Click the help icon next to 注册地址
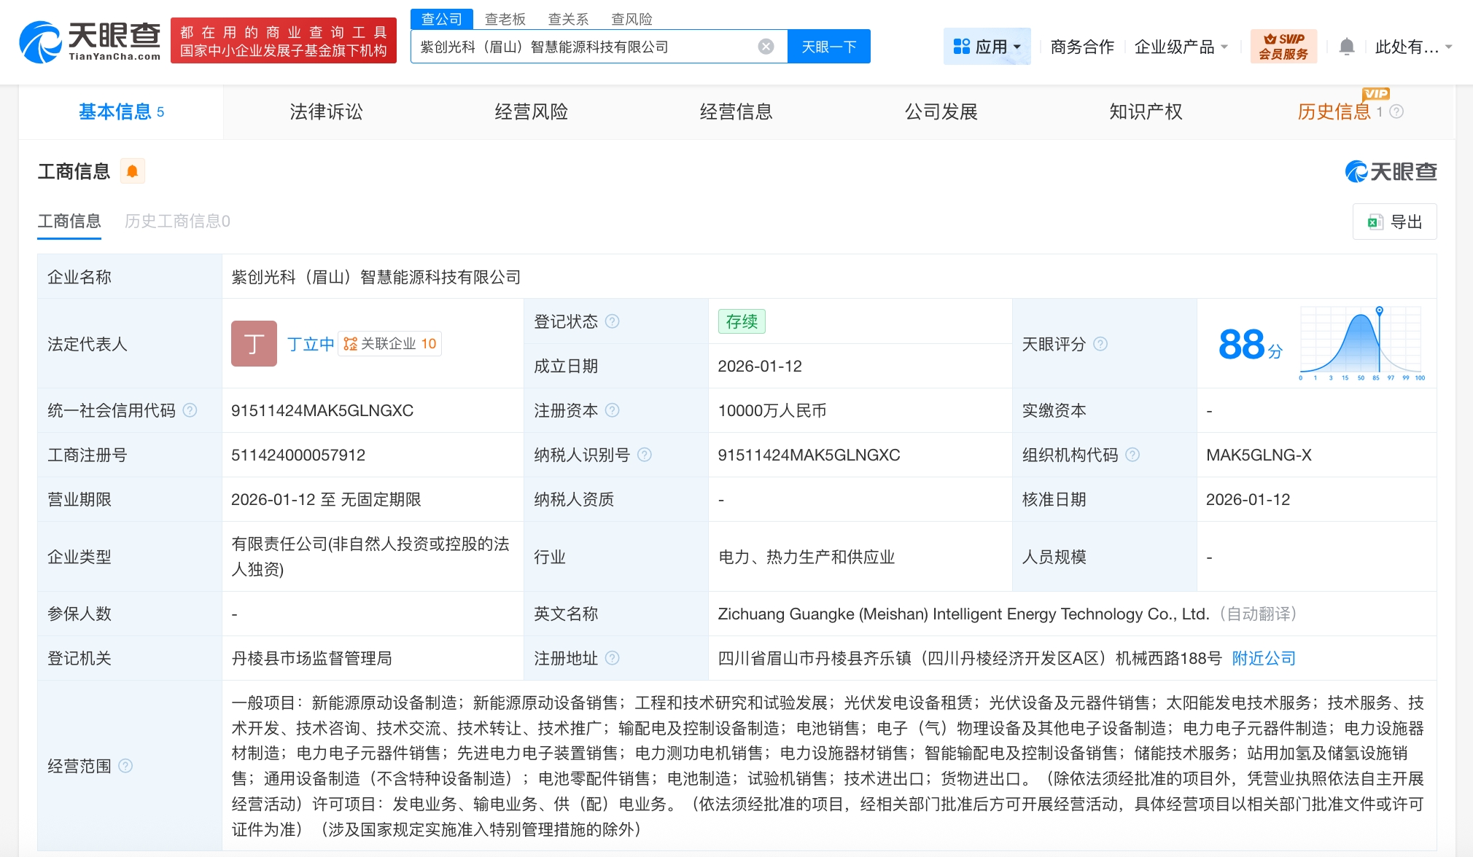 point(613,658)
